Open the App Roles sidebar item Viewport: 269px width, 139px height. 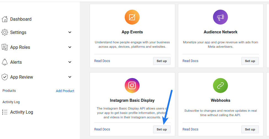[20, 47]
